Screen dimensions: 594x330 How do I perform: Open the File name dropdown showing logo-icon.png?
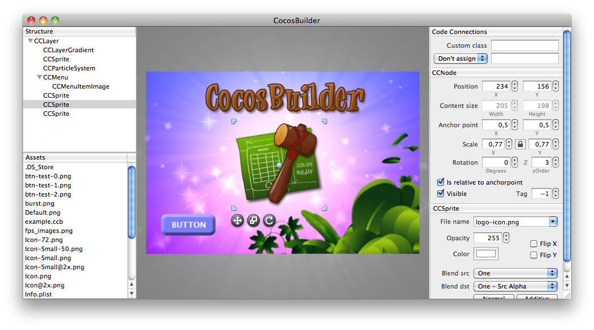tap(516, 222)
